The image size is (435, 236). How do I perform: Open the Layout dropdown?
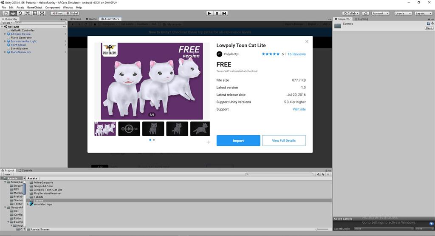pyautogui.click(x=424, y=13)
